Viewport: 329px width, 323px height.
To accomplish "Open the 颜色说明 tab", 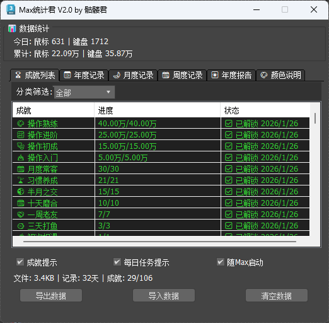I will coord(280,75).
